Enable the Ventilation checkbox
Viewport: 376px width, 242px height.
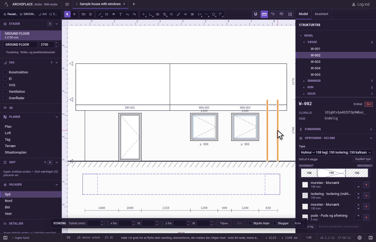[x=5, y=92]
